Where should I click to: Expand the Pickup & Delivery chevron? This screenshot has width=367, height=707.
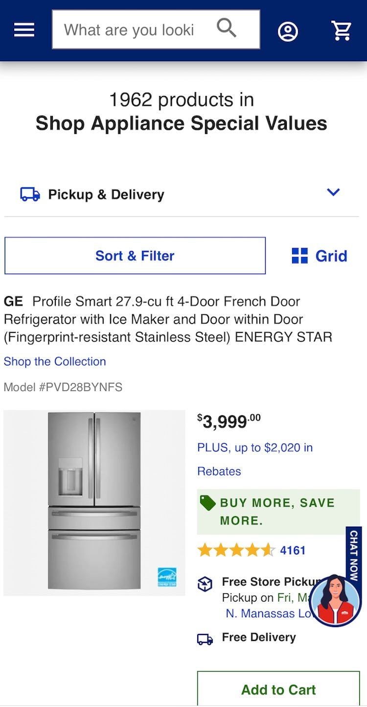(x=333, y=192)
